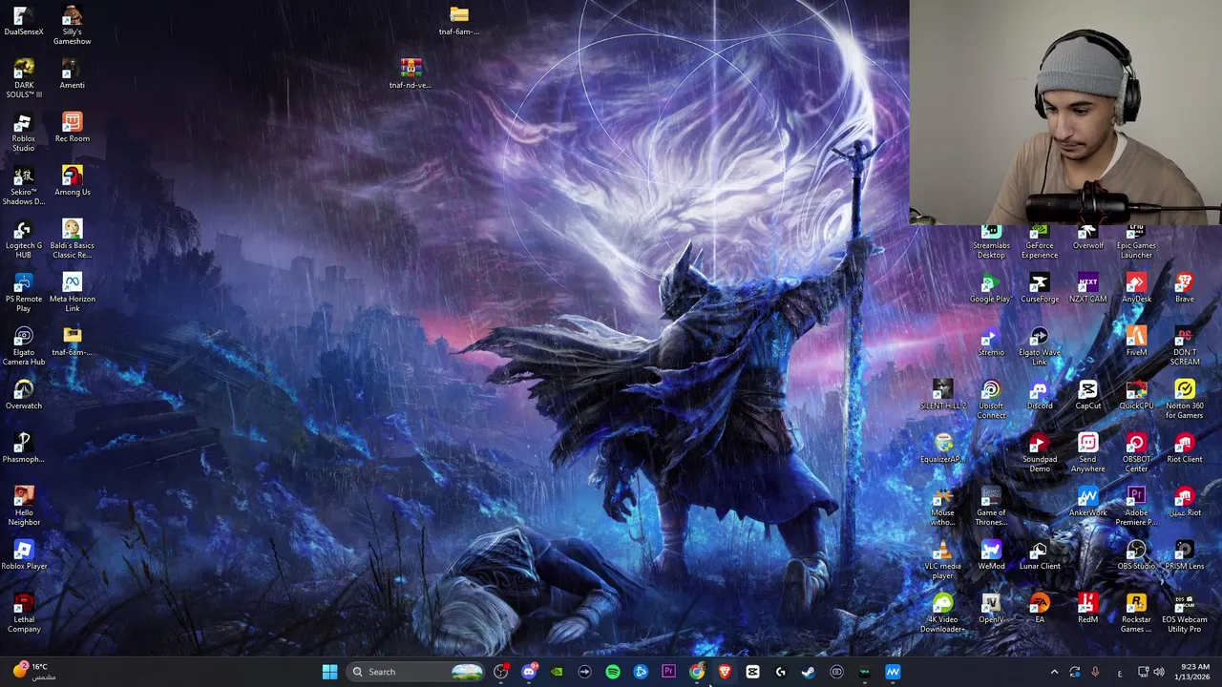Viewport: 1222px width, 687px height.
Task: Select the Epic Games Launcher desktop icon
Action: (1136, 243)
